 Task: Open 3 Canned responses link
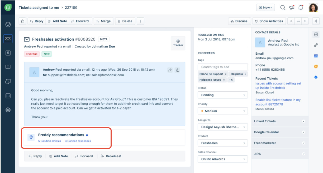(x=78, y=141)
